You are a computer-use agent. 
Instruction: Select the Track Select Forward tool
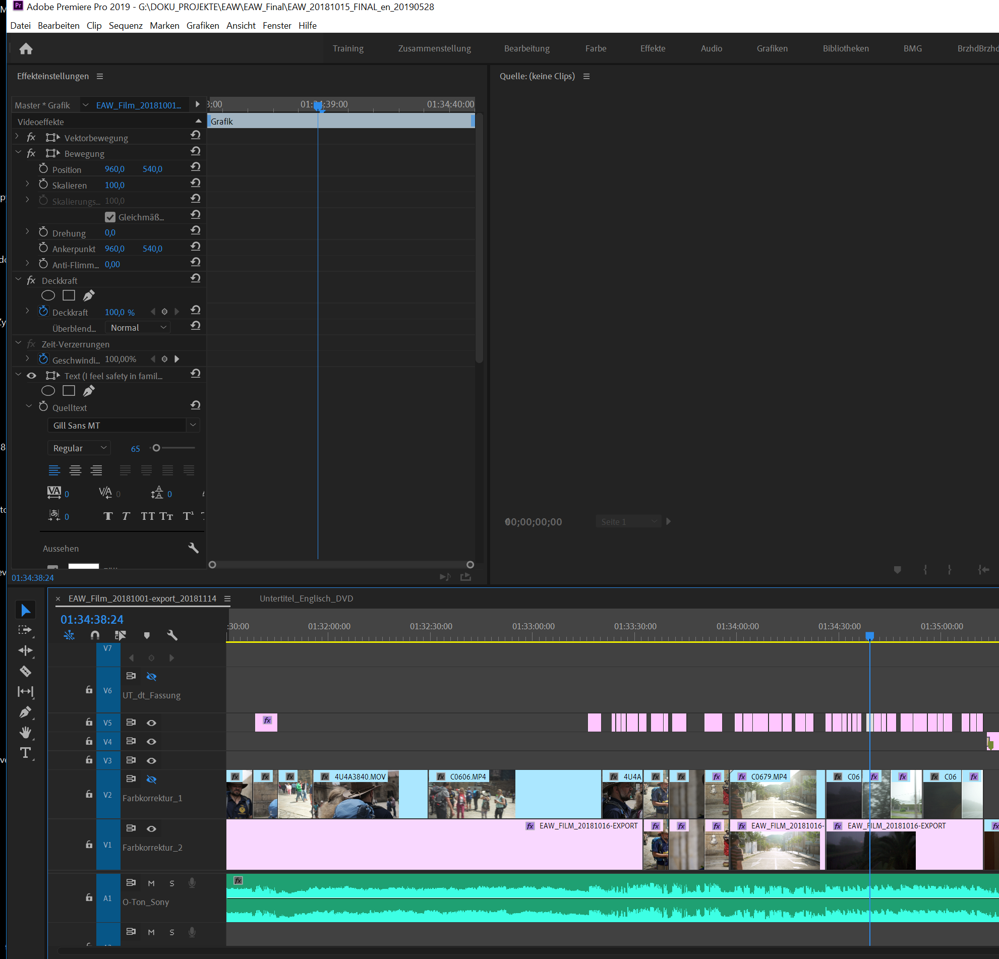[25, 630]
